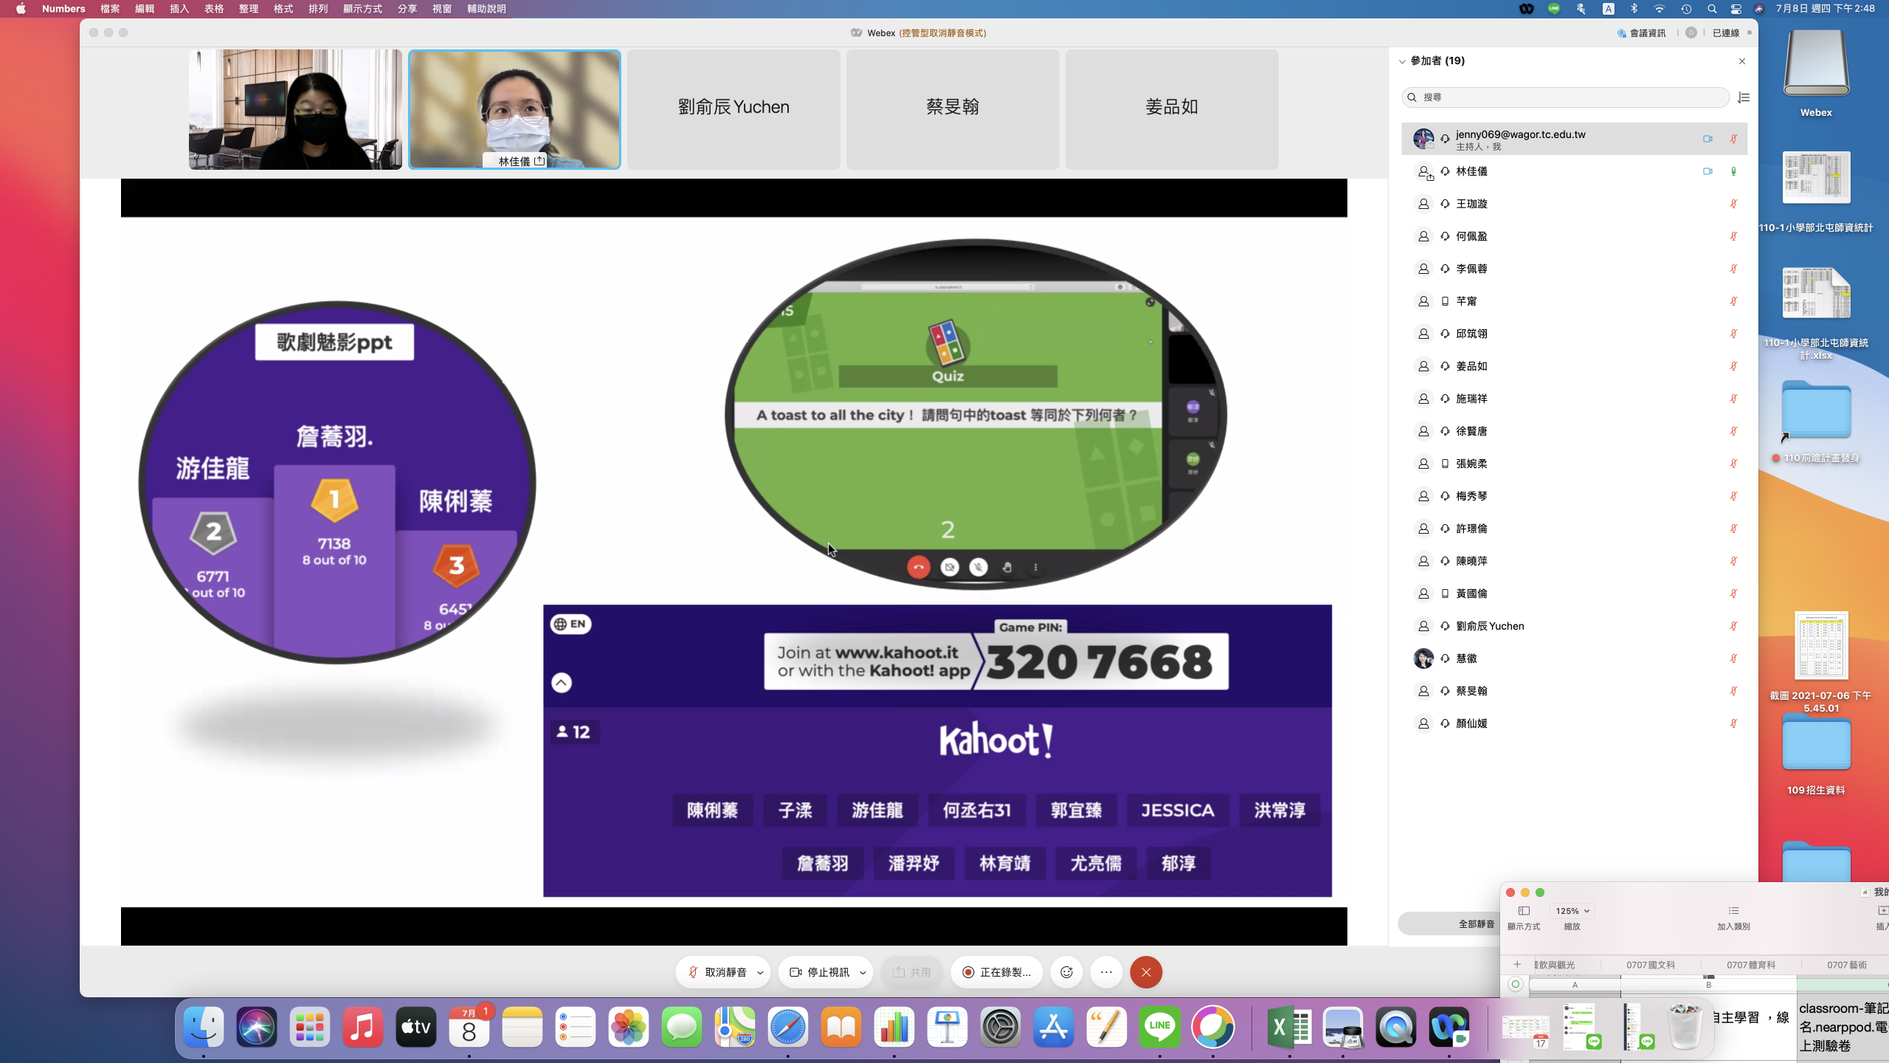
Task: Click the 全部靜音 mute all button
Action: tap(1475, 923)
